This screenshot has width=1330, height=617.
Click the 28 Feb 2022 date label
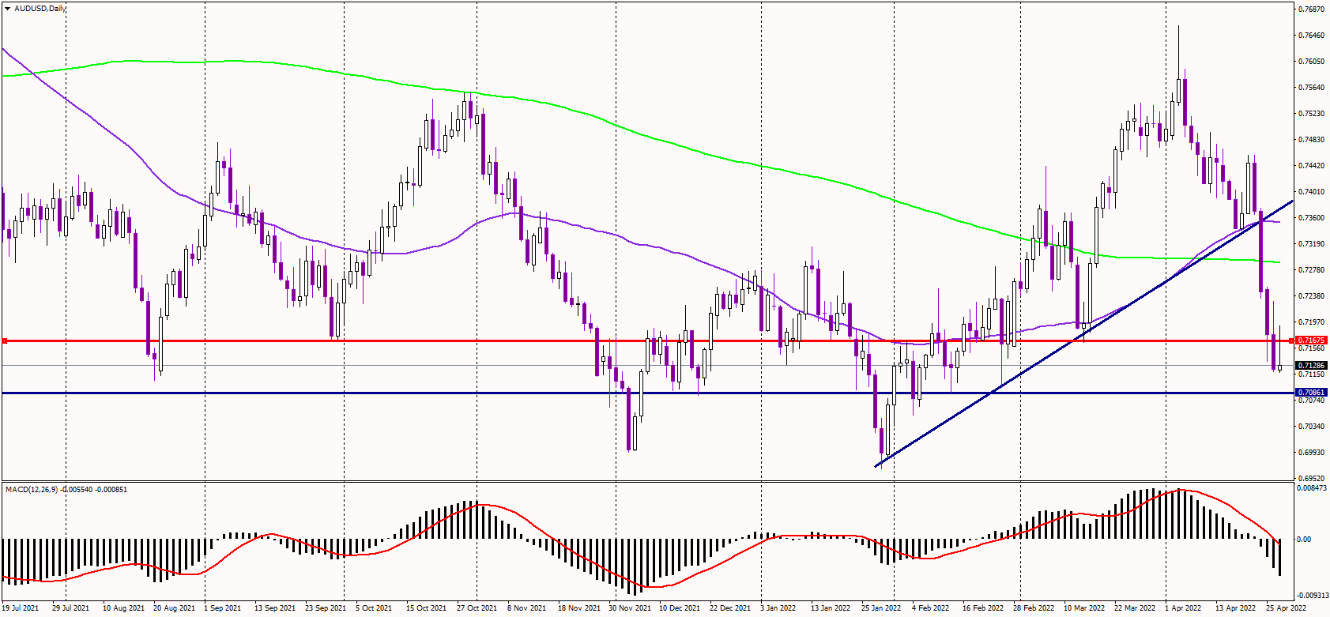1034,608
